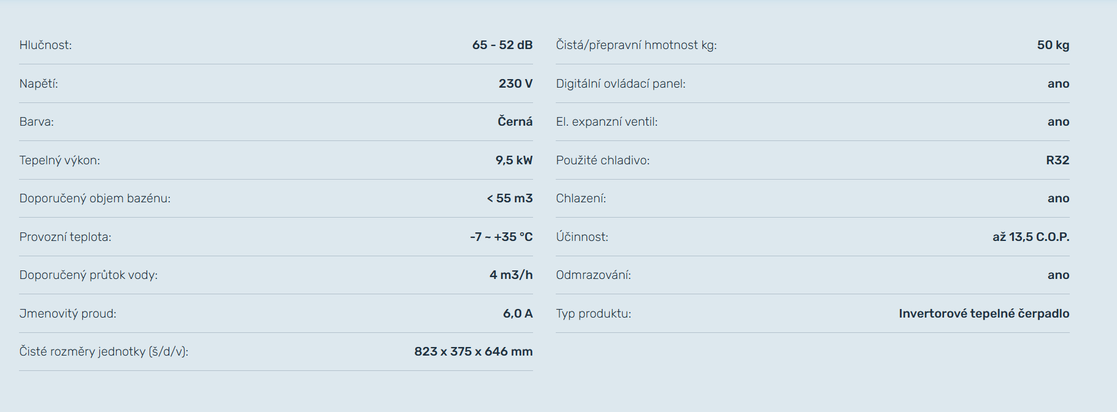Image resolution: width=1117 pixels, height=412 pixels.
Task: Click the < 55 m3 pool volume value
Action: pos(509,199)
